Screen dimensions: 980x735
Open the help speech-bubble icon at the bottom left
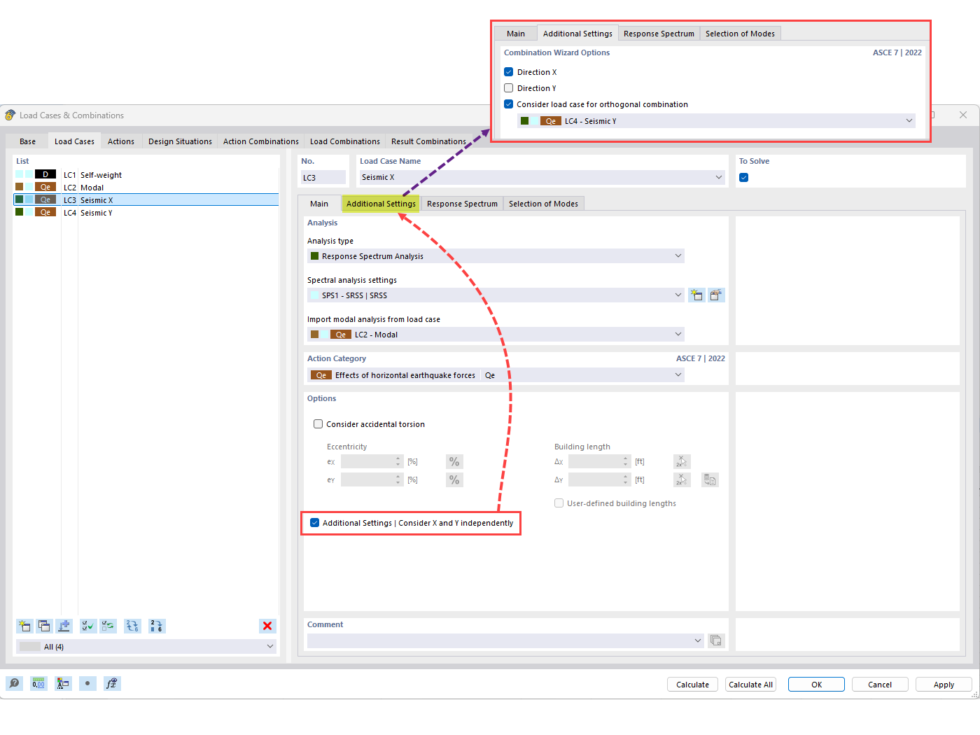coord(14,683)
